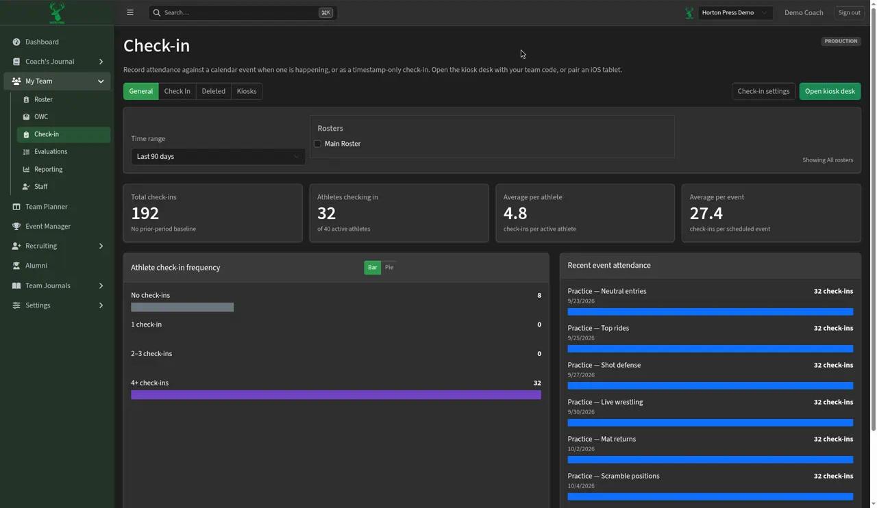Click the PRODUCTION badge
Viewport: 877px width, 508px height.
841,41
